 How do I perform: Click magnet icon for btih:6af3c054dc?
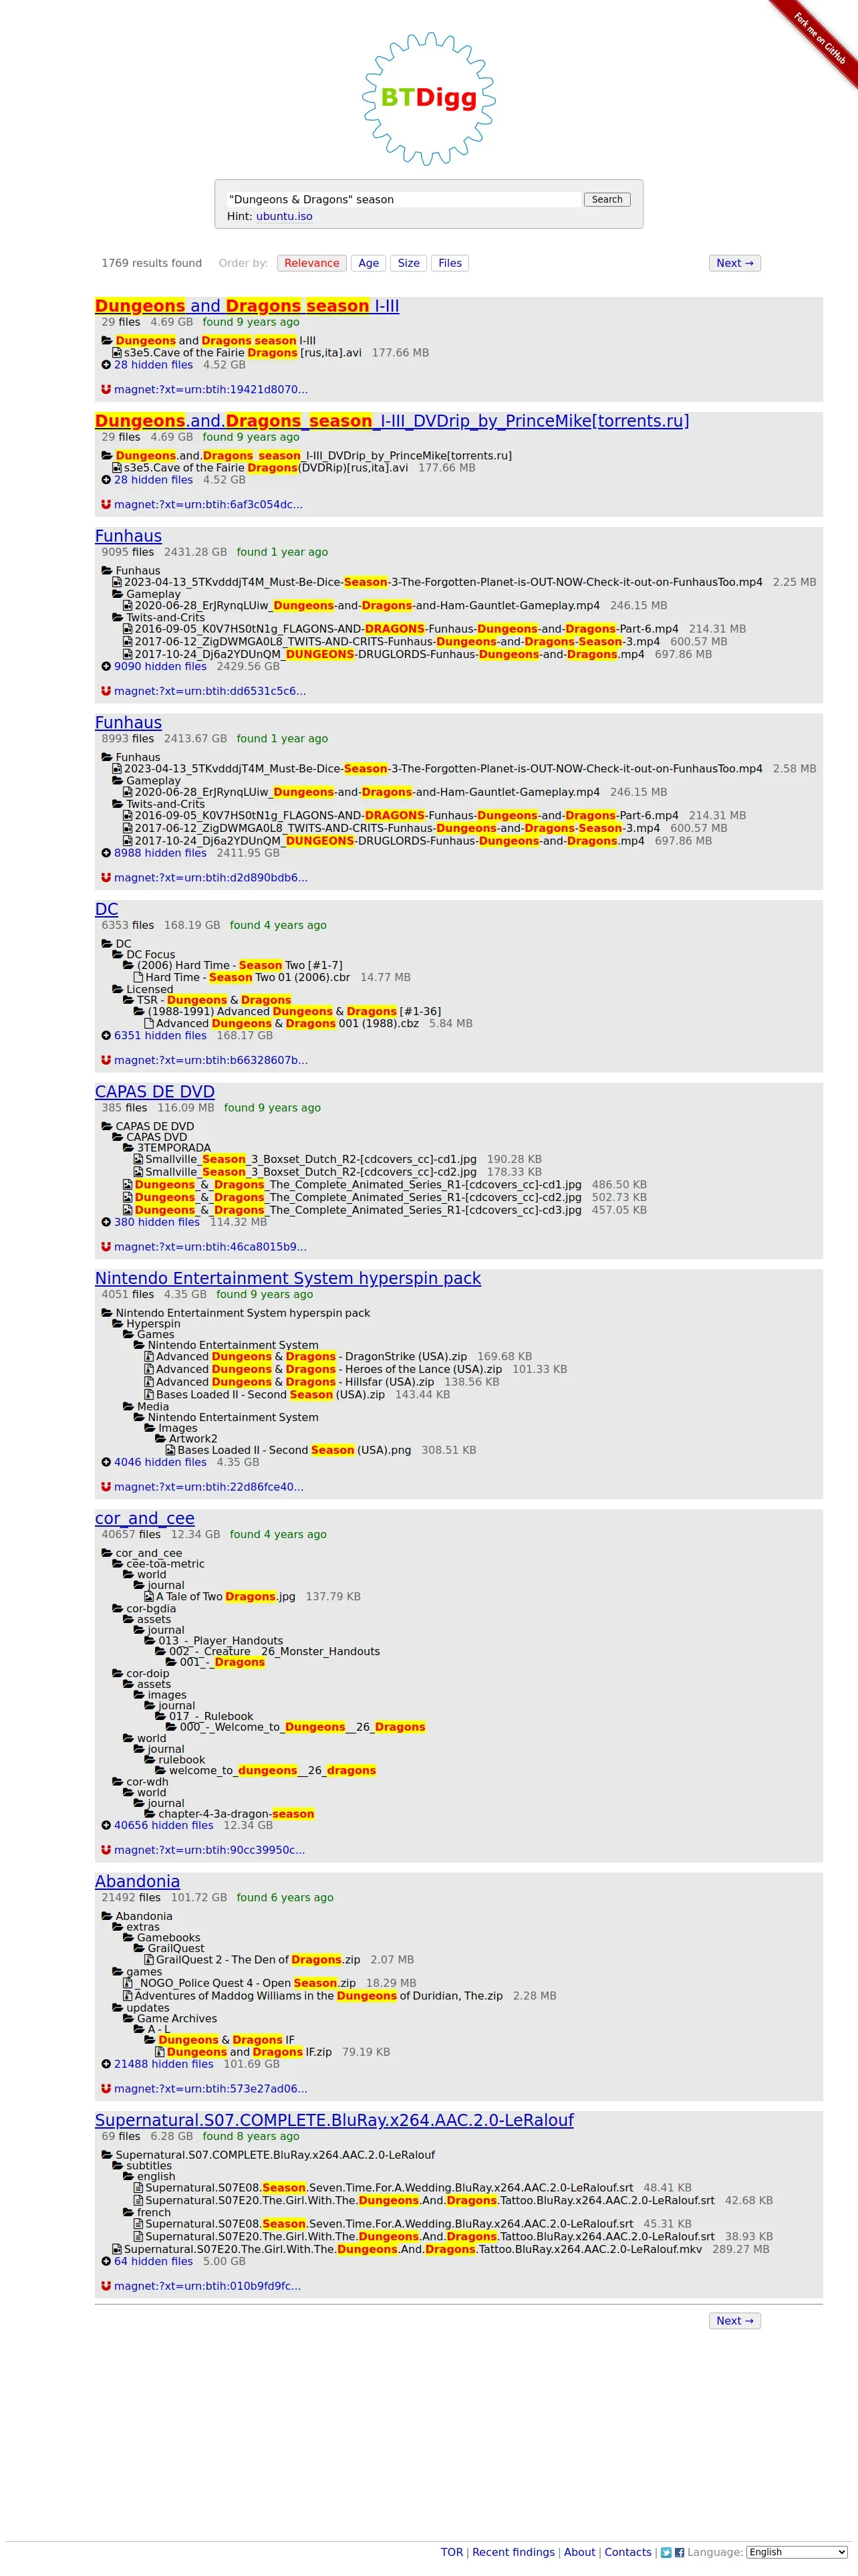[106, 504]
